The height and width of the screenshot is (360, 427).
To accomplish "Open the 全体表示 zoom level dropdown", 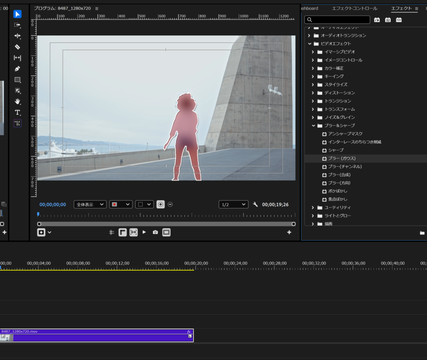I will coord(90,204).
